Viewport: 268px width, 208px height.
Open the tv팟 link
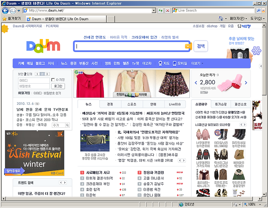tap(136, 63)
